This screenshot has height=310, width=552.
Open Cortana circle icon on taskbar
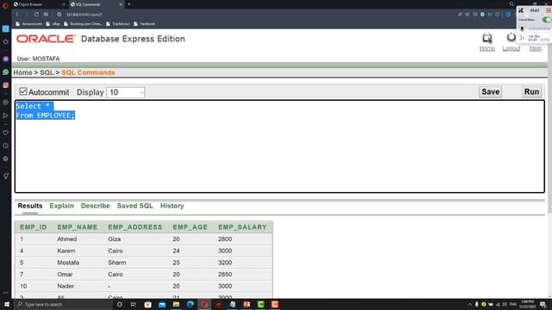click(119, 304)
